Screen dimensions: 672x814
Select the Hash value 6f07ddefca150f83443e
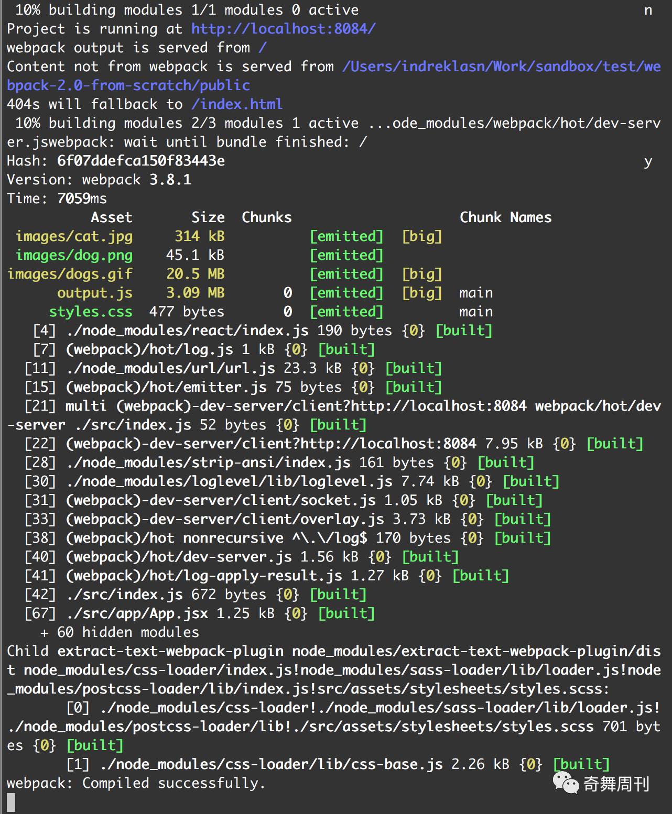click(x=141, y=161)
